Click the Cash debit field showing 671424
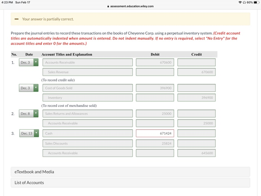Viewport: 261px width, 196px height. point(155,133)
